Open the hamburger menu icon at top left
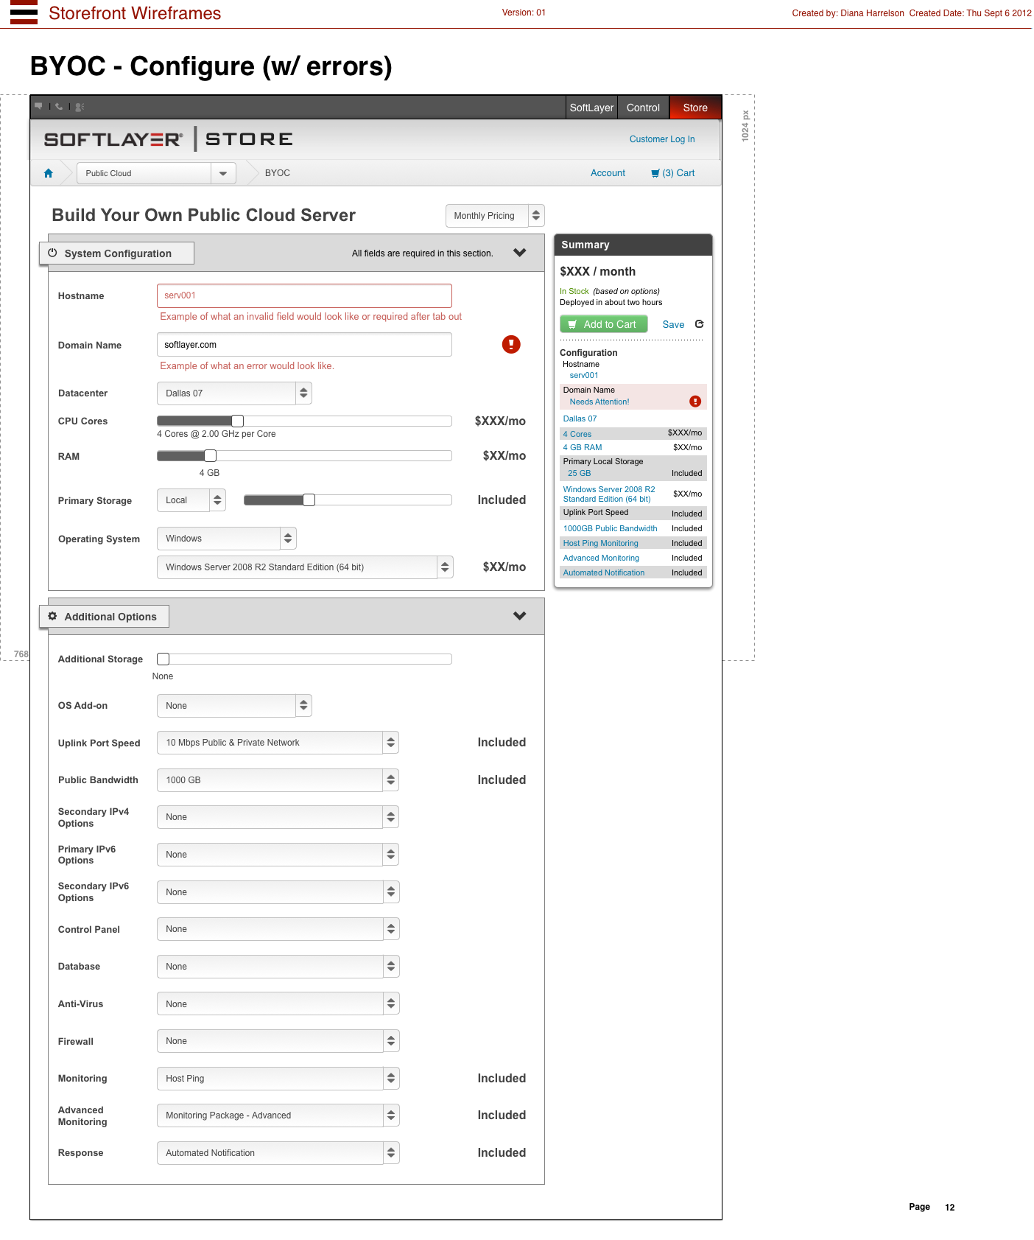1034x1240 pixels. tap(24, 13)
